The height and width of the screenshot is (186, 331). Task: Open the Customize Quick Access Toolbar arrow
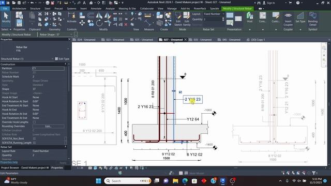pyautogui.click(x=123, y=3)
